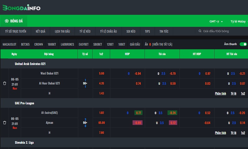Click the Bongdainfo logo
This screenshot has width=248, height=149.
21,7
